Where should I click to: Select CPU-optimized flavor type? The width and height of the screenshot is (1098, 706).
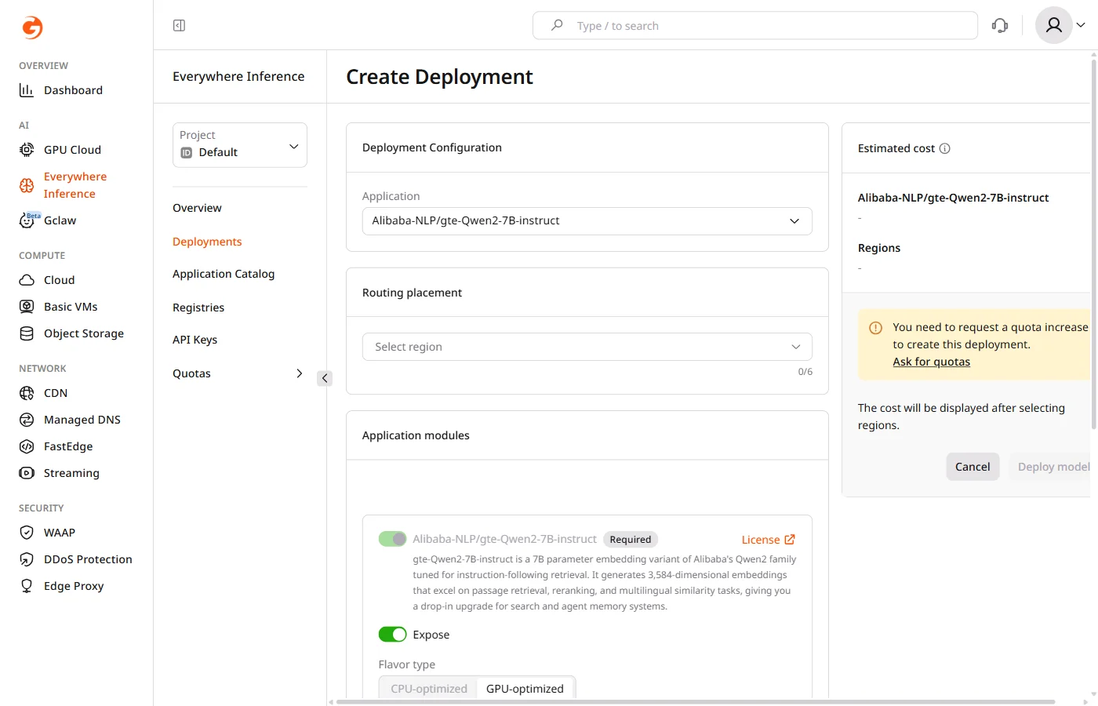coord(429,689)
